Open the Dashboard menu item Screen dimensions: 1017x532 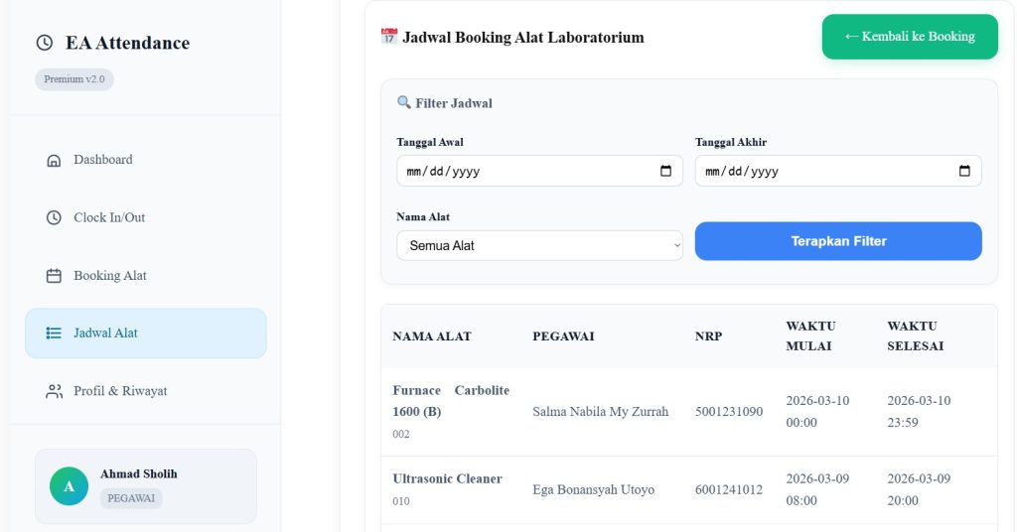pos(102,160)
